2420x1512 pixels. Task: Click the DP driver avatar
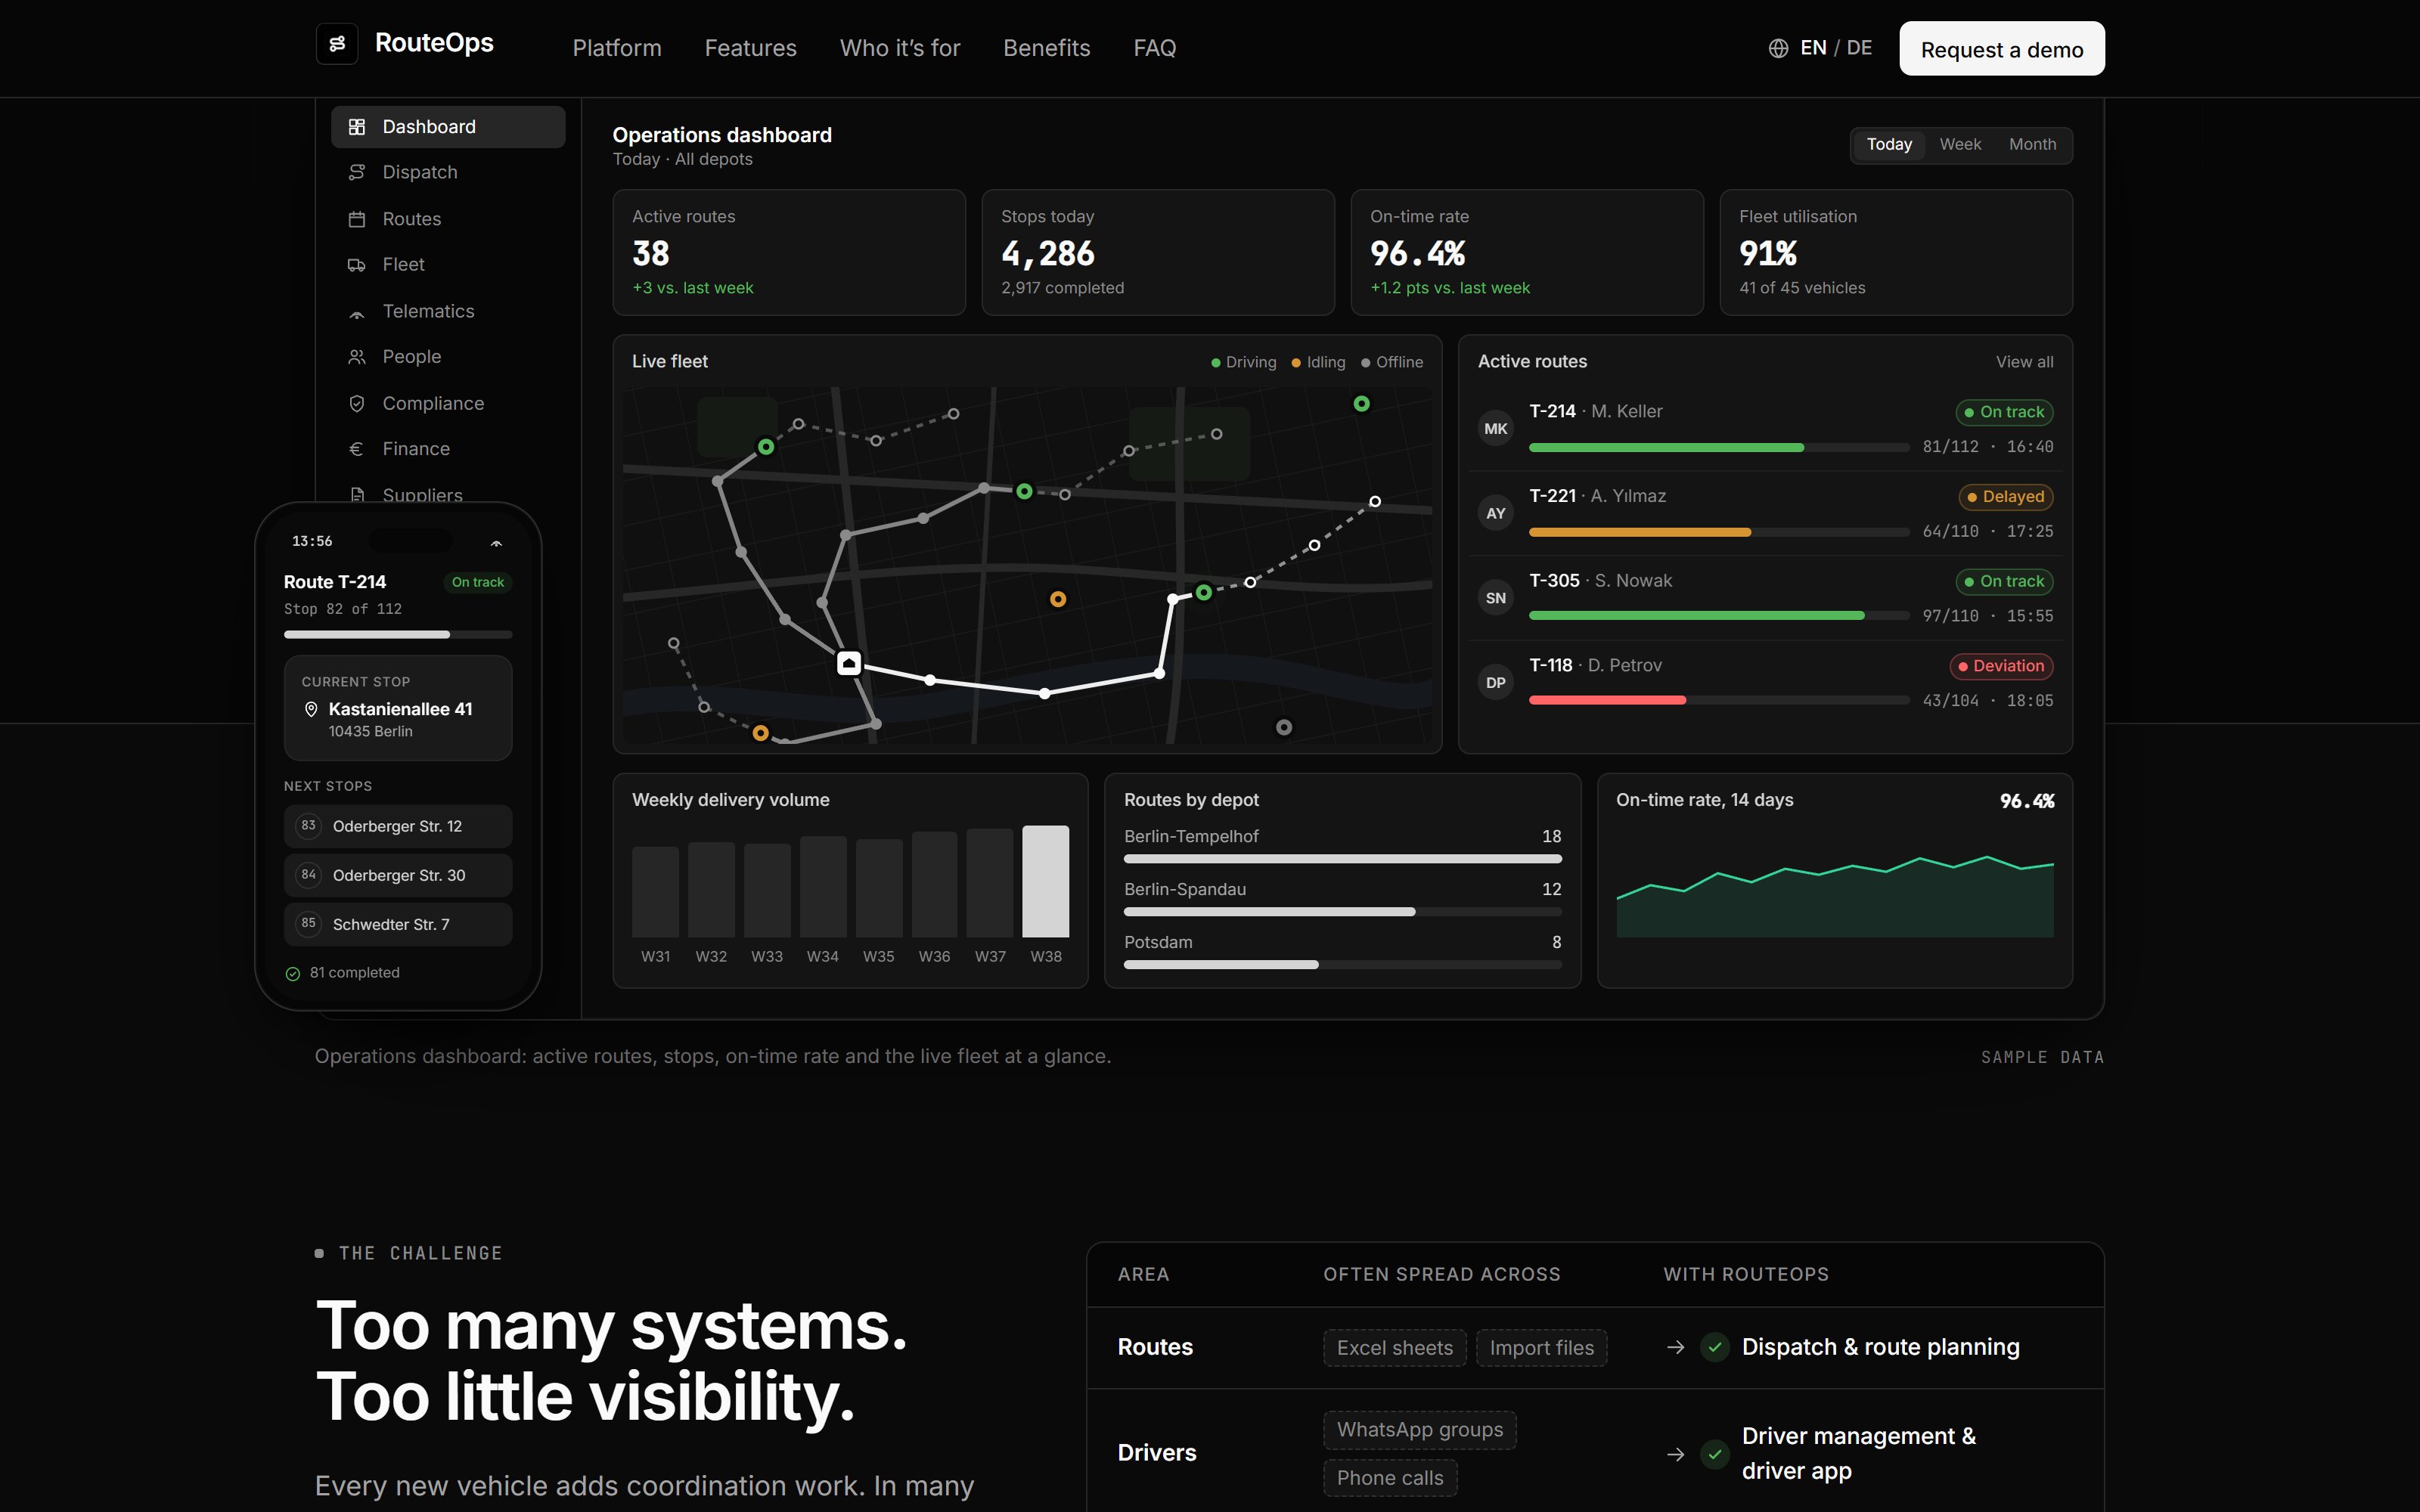tap(1496, 683)
